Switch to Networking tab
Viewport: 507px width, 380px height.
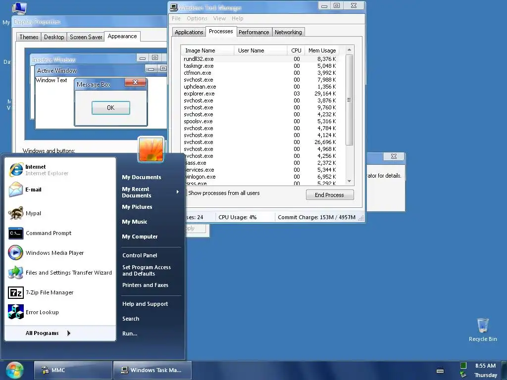pyautogui.click(x=288, y=32)
